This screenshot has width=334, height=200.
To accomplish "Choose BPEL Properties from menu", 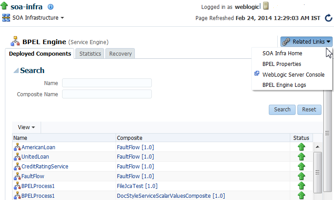I will pos(282,64).
